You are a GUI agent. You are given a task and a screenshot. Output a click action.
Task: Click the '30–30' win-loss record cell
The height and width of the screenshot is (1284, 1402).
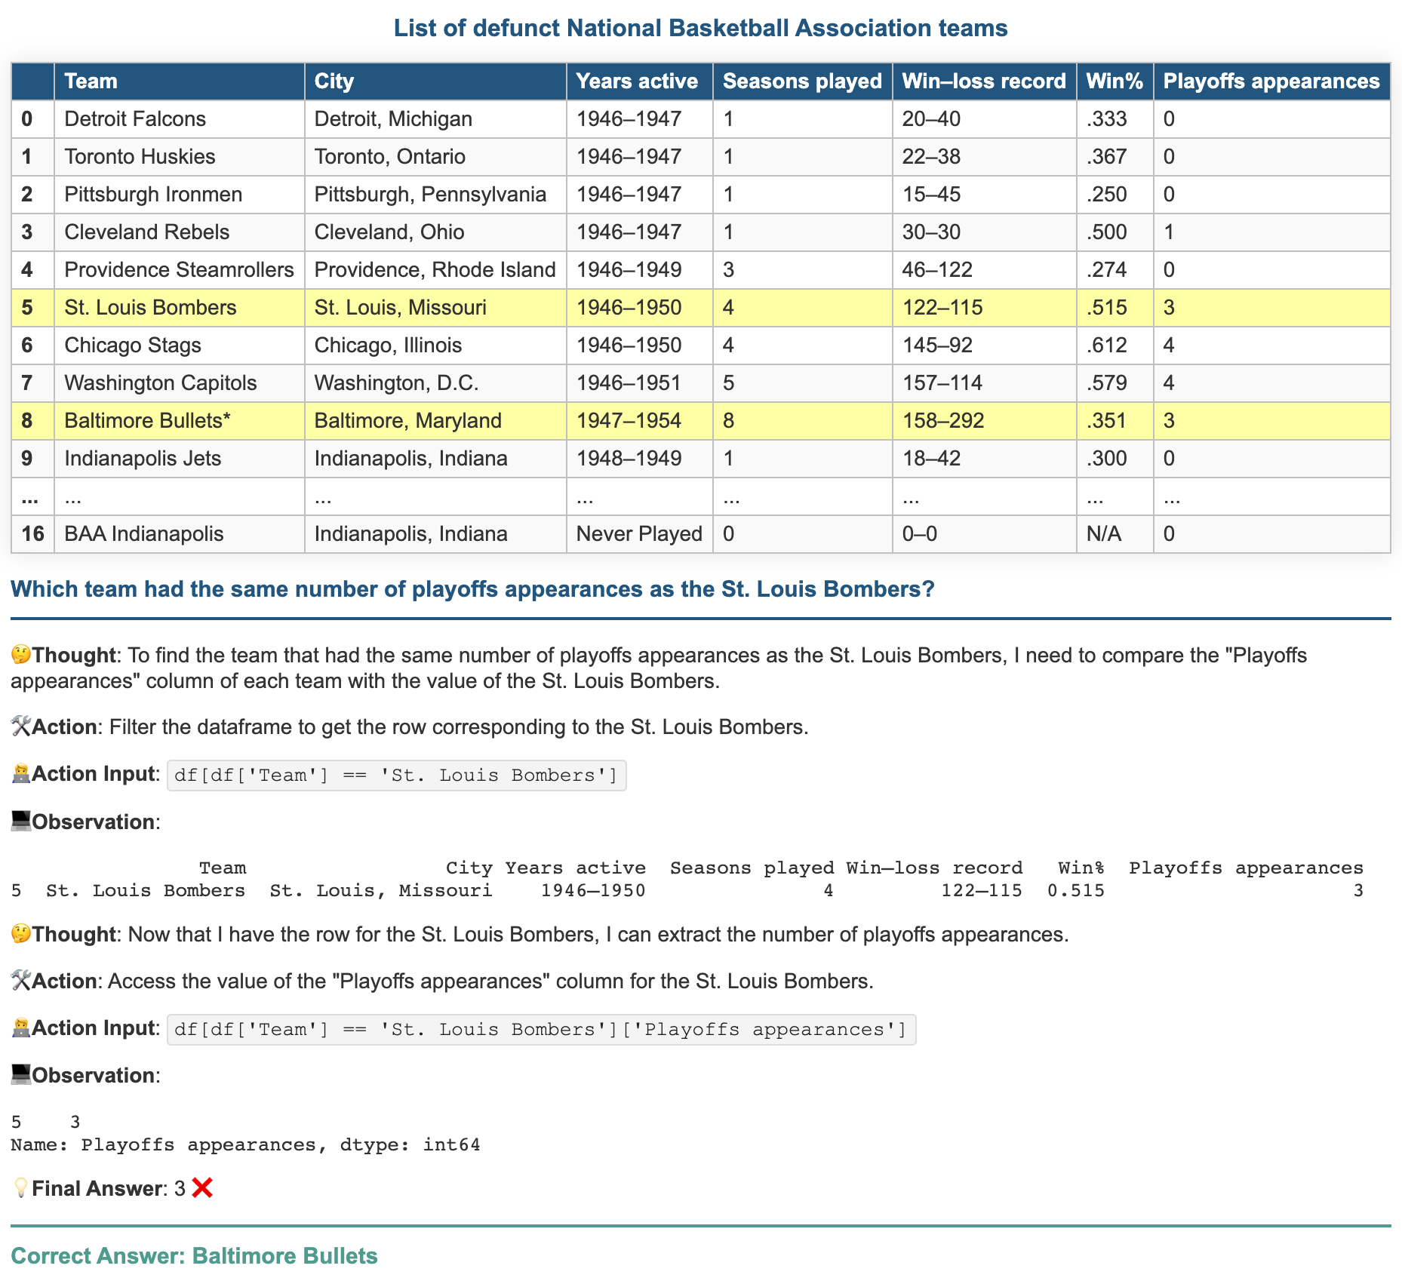click(984, 232)
